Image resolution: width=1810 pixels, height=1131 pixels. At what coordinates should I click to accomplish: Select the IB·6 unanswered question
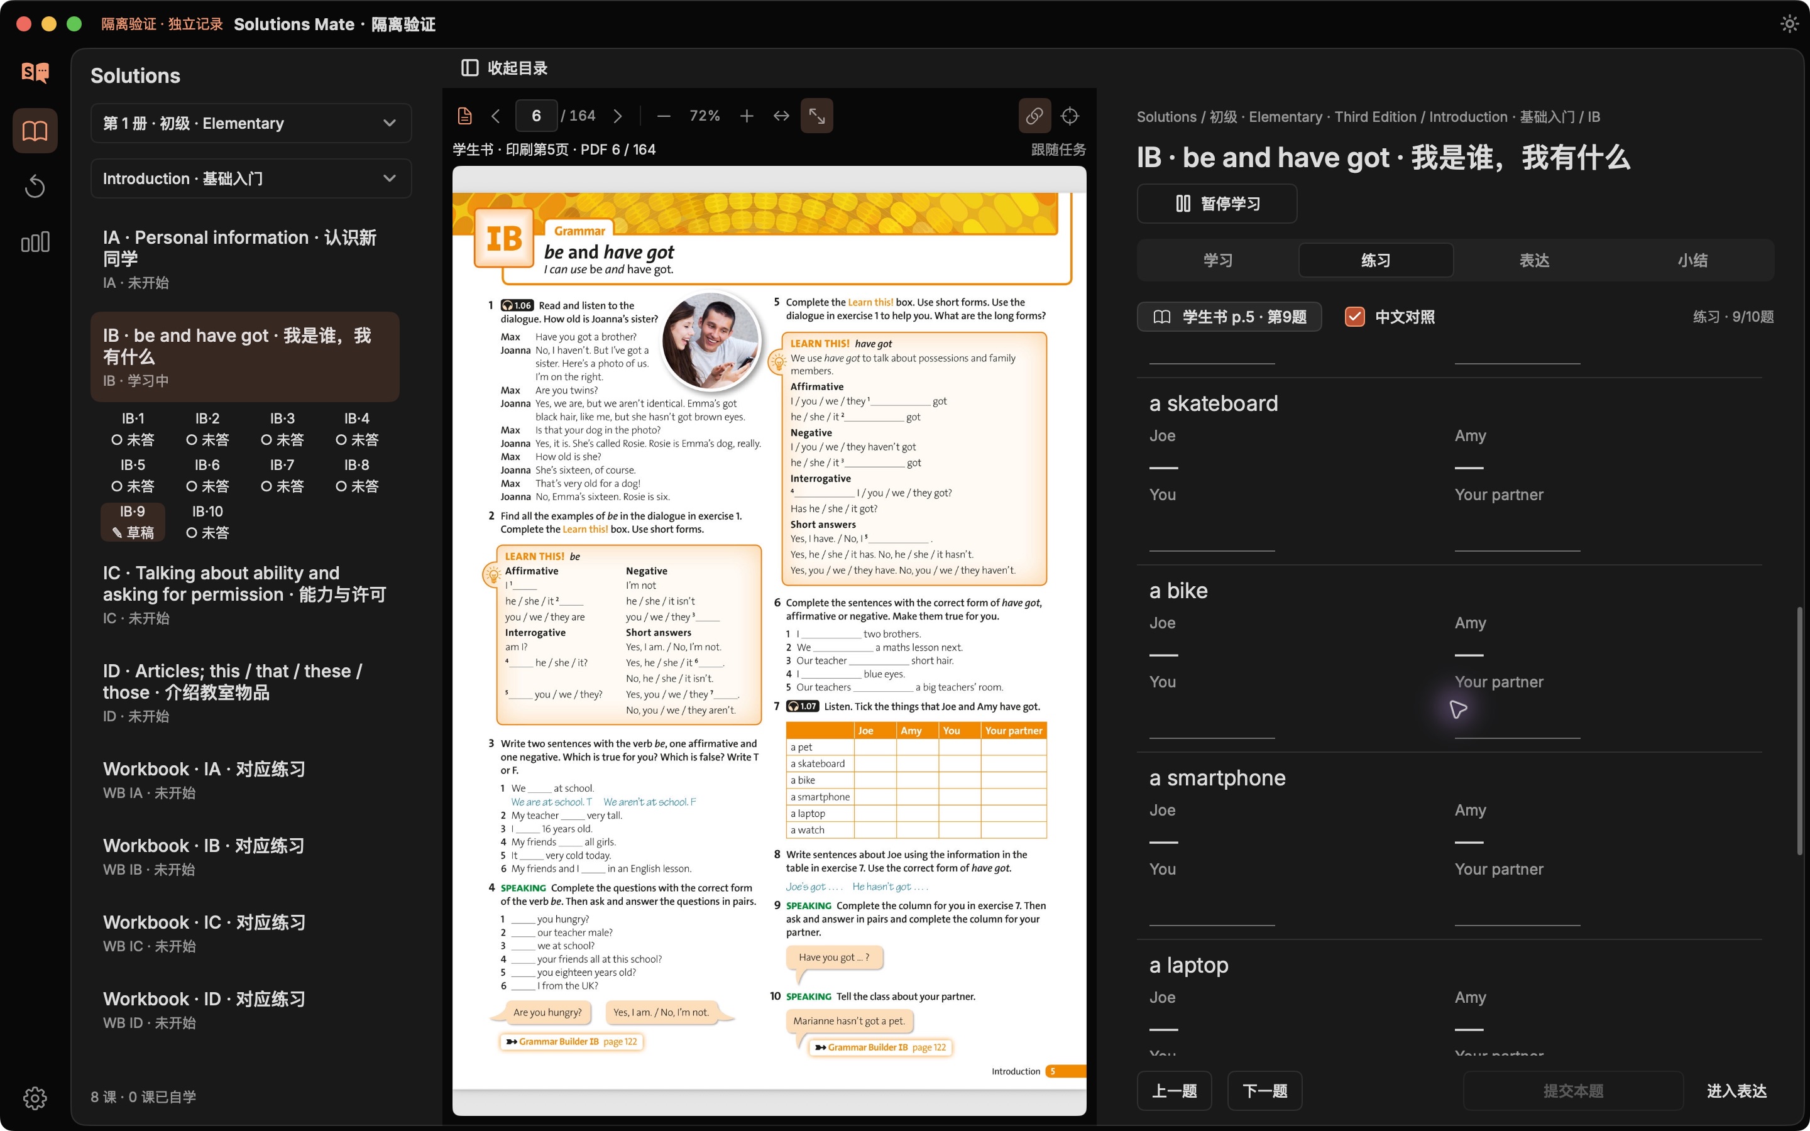click(208, 476)
